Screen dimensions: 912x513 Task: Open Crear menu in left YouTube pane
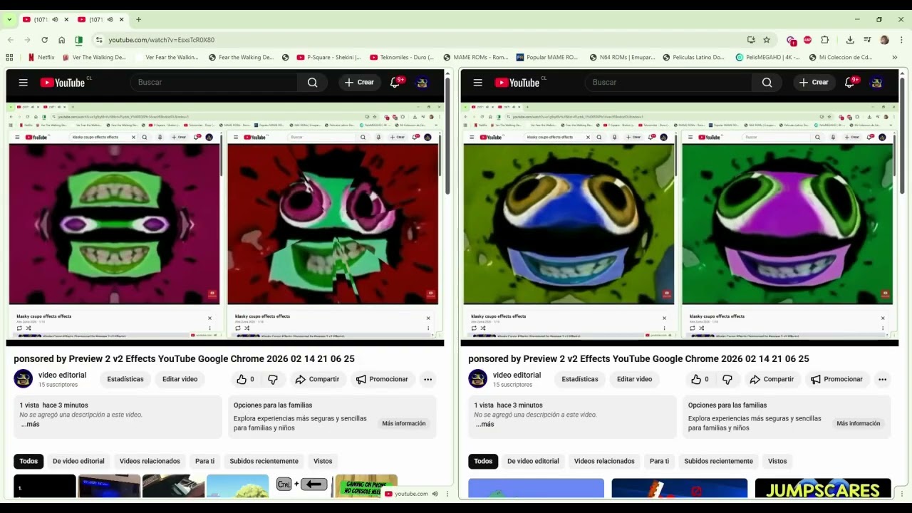point(359,83)
